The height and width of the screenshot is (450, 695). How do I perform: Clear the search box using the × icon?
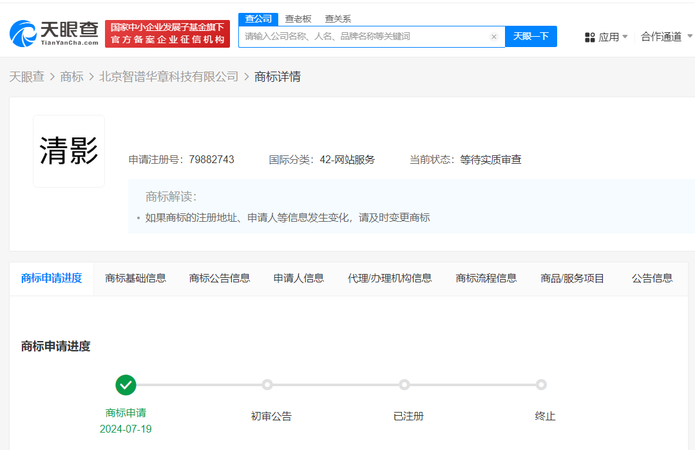tap(494, 37)
